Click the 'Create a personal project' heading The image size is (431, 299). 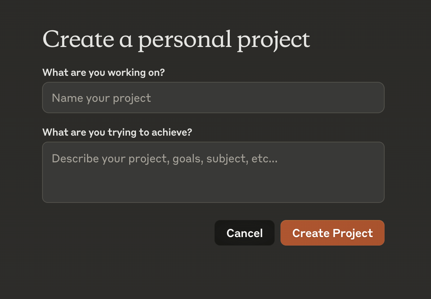tap(176, 40)
